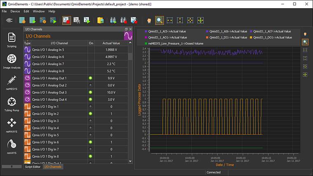Screen dimensions: 313x176
Task: Click QmixIO_1_DI1 orange legend swatch
Action: [207, 37]
